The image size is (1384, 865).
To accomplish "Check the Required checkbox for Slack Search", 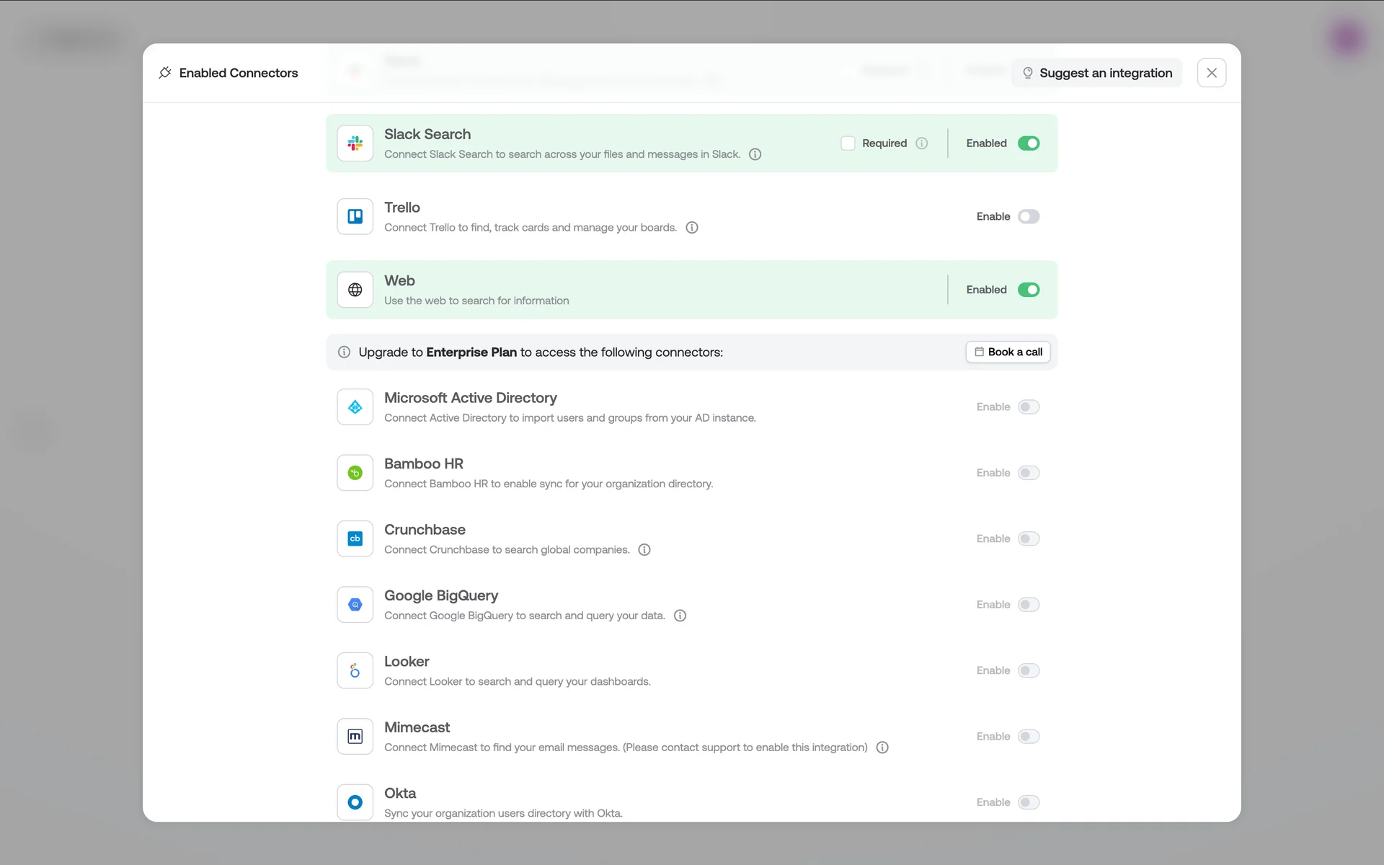I will pyautogui.click(x=848, y=143).
